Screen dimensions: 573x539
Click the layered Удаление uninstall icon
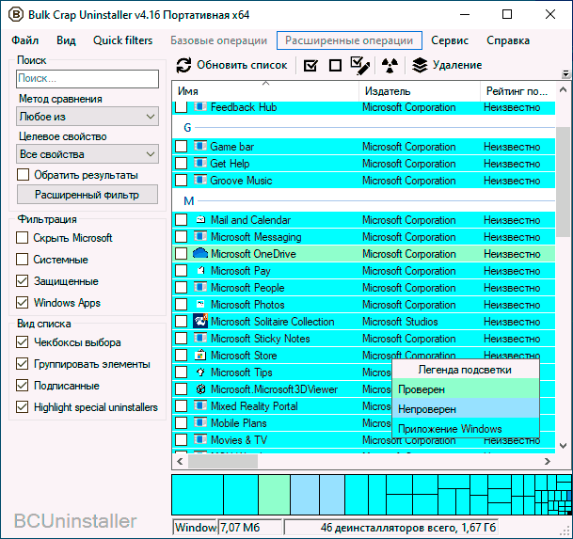click(x=420, y=66)
